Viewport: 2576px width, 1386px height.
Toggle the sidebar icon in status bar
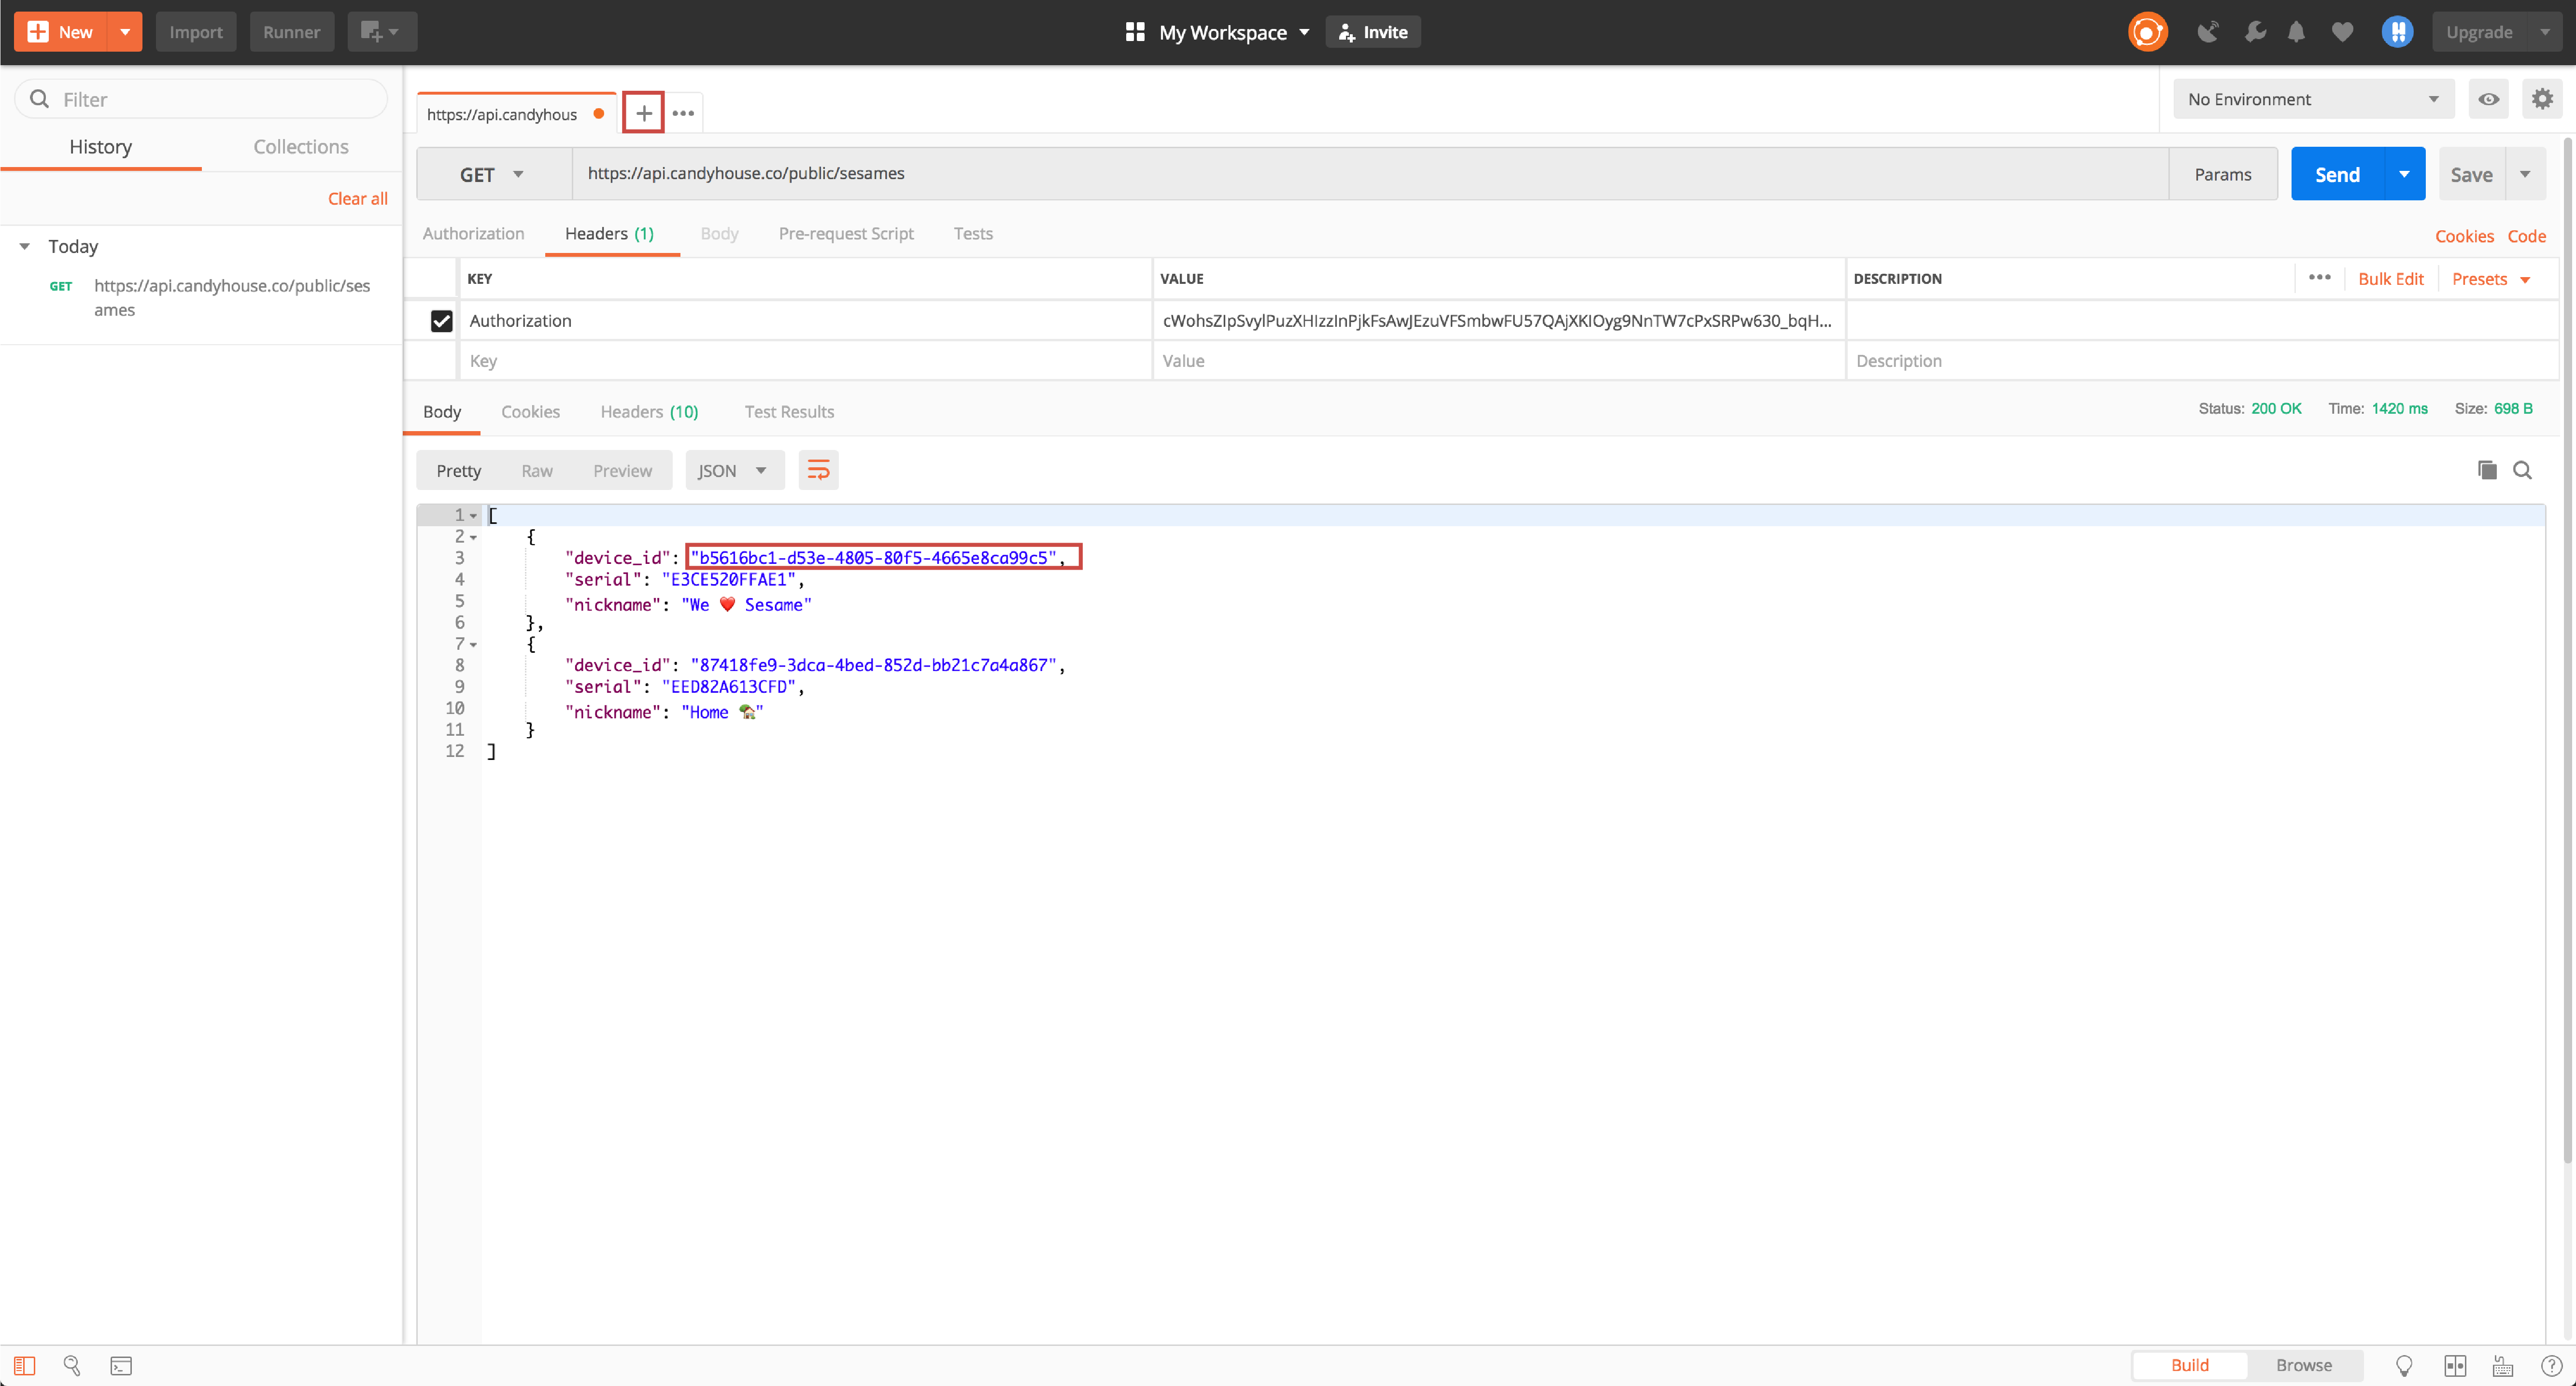tap(24, 1365)
